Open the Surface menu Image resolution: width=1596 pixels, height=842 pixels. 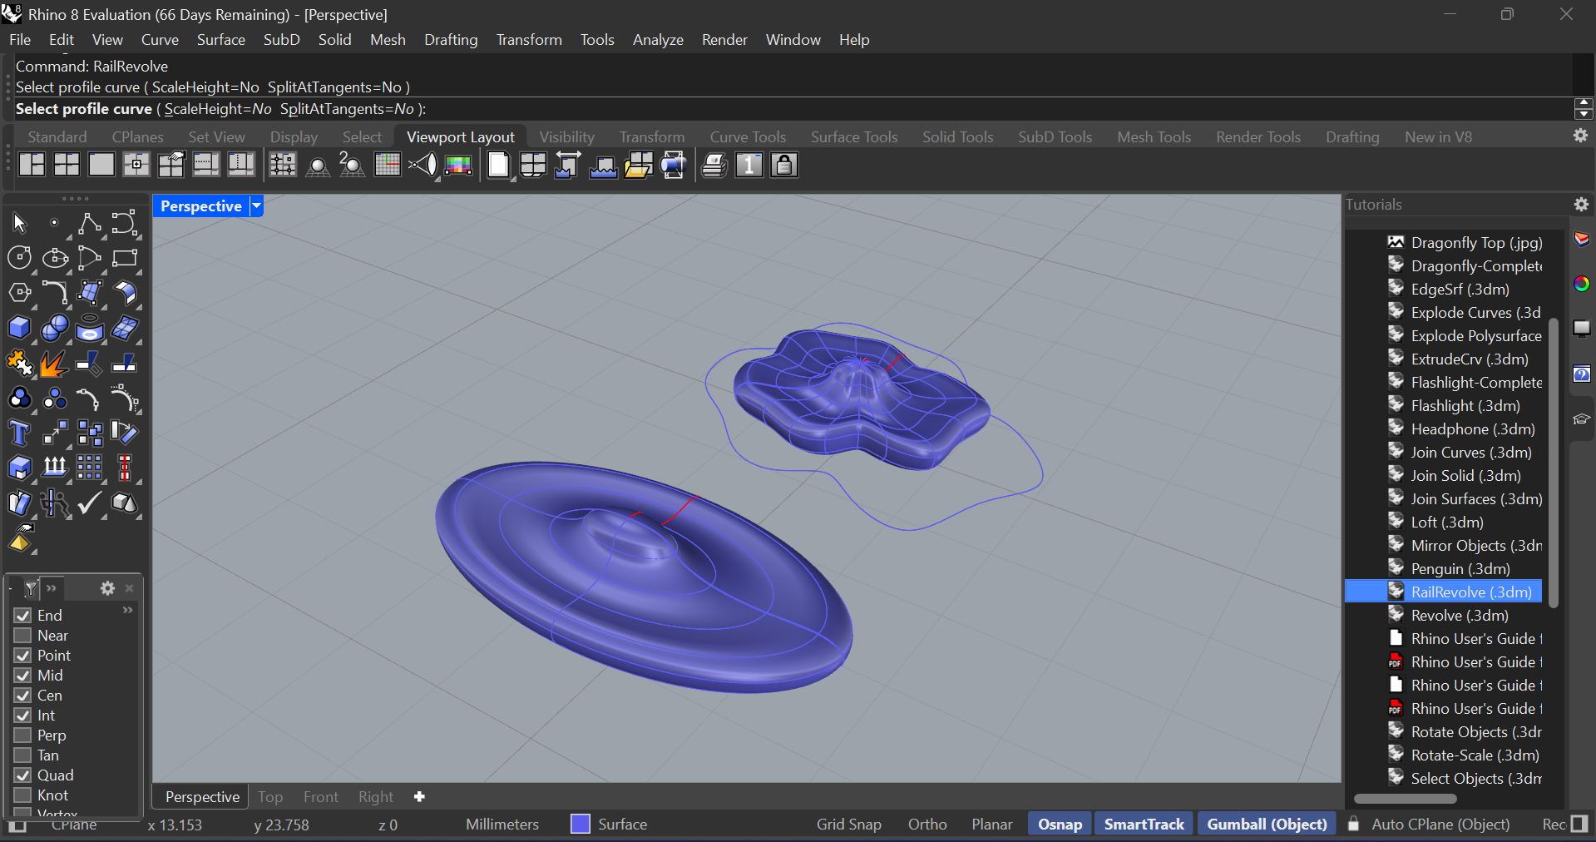[220, 40]
